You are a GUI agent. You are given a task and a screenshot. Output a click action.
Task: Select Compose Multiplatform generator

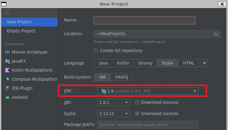[29, 79]
